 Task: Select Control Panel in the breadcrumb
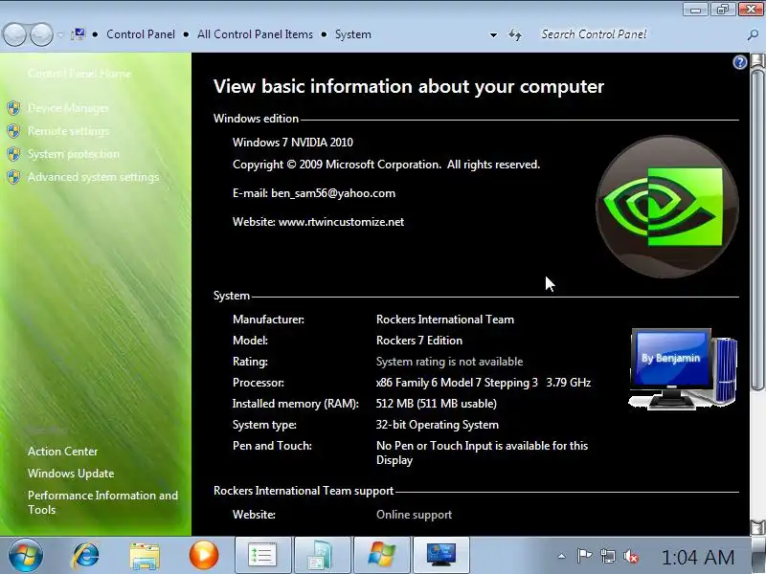click(141, 34)
